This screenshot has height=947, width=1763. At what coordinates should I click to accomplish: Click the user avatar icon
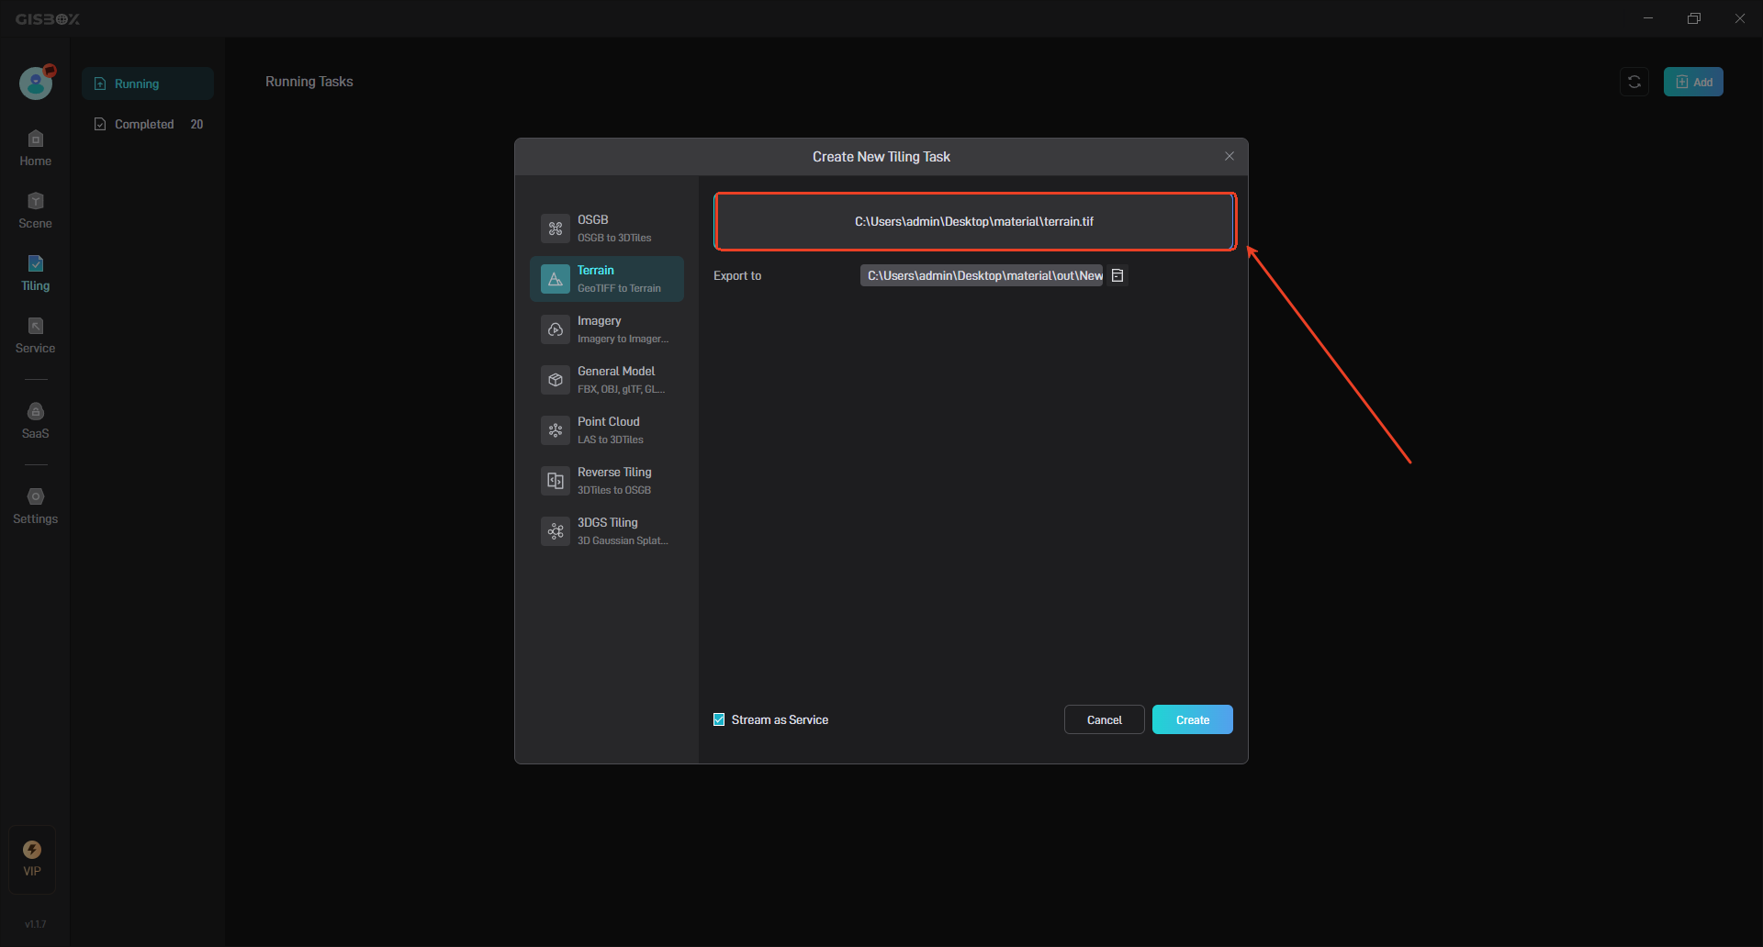coord(36,84)
